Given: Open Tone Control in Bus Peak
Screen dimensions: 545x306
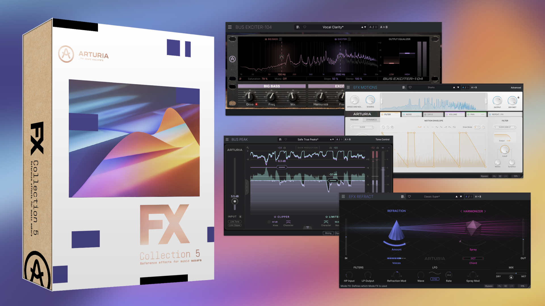Looking at the screenshot, I should [382, 139].
